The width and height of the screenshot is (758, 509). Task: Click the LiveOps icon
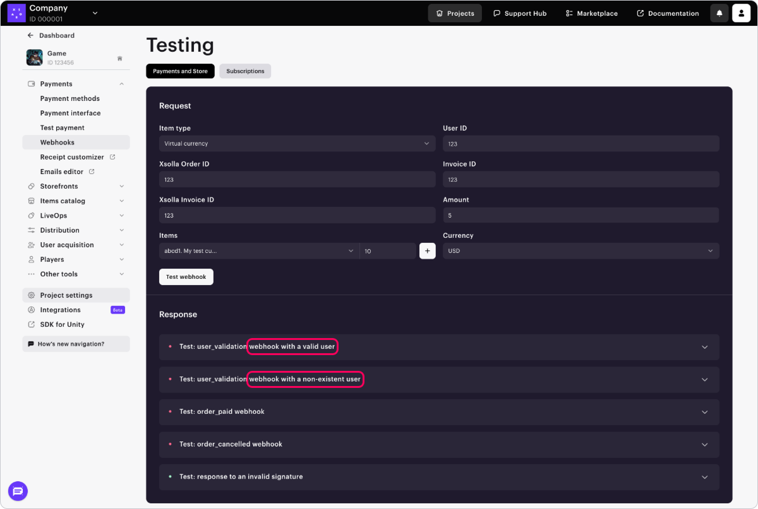pos(31,216)
